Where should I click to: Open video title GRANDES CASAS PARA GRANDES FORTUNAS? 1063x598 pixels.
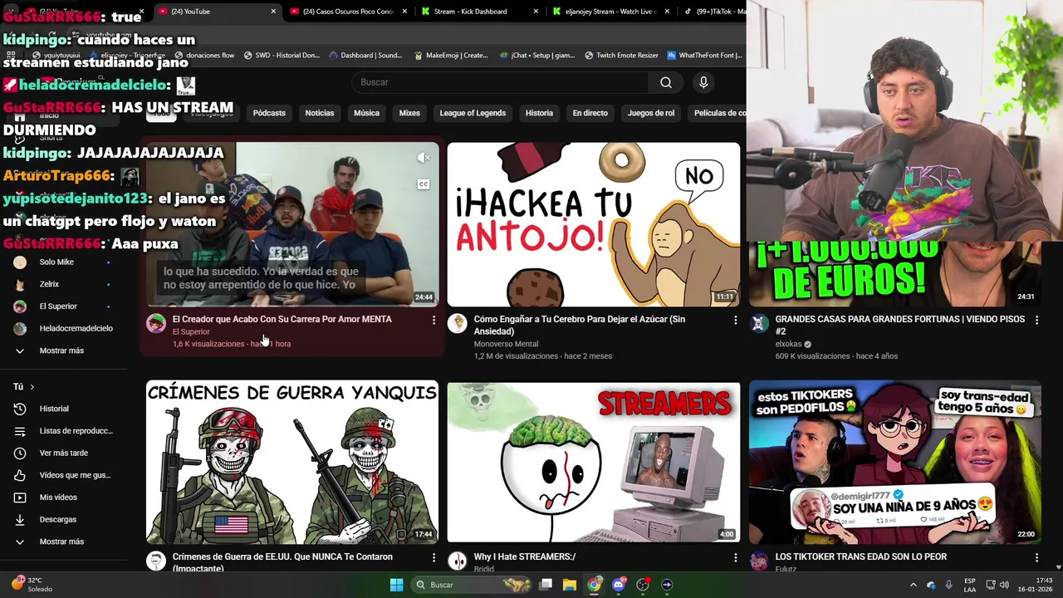point(900,325)
